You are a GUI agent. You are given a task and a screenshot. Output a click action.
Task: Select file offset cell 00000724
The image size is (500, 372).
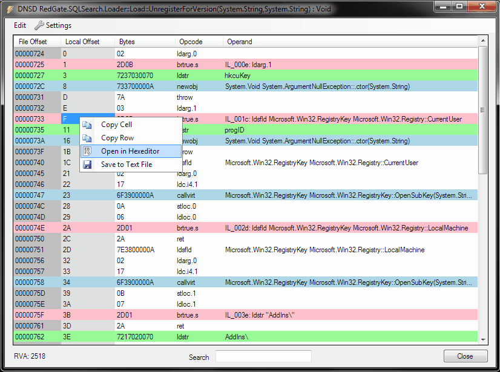(38, 54)
